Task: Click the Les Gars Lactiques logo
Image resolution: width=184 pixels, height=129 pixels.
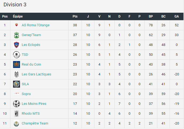Action: (17, 74)
